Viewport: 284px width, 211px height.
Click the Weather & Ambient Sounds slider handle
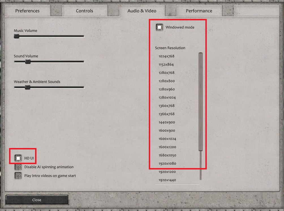click(27, 87)
